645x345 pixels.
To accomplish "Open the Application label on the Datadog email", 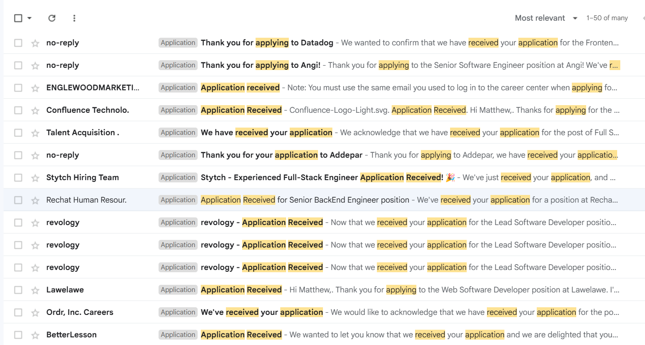I will pyautogui.click(x=178, y=42).
